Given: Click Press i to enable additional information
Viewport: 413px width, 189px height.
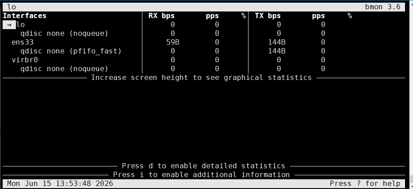Looking at the screenshot, I should tap(201, 174).
